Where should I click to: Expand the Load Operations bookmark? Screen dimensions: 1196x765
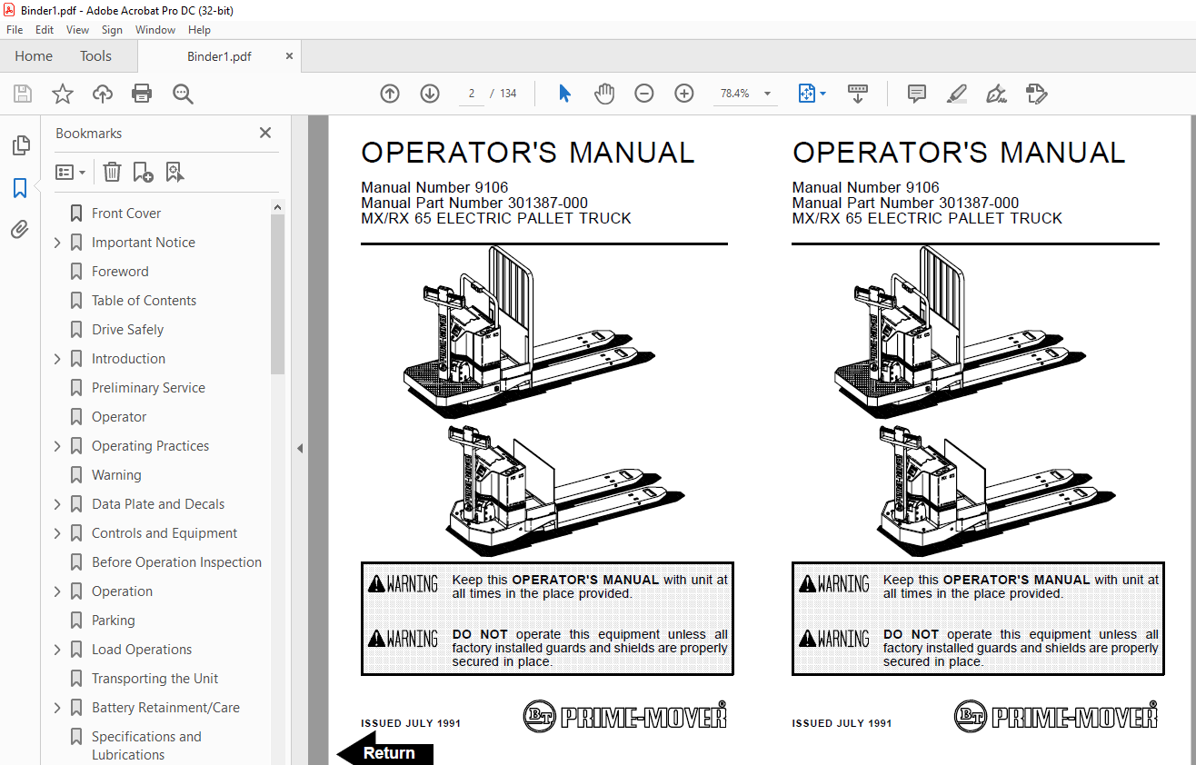(57, 650)
